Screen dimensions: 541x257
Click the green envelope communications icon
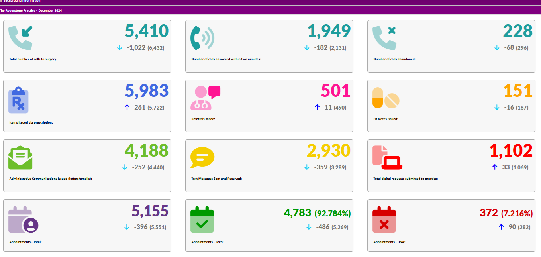(20, 158)
